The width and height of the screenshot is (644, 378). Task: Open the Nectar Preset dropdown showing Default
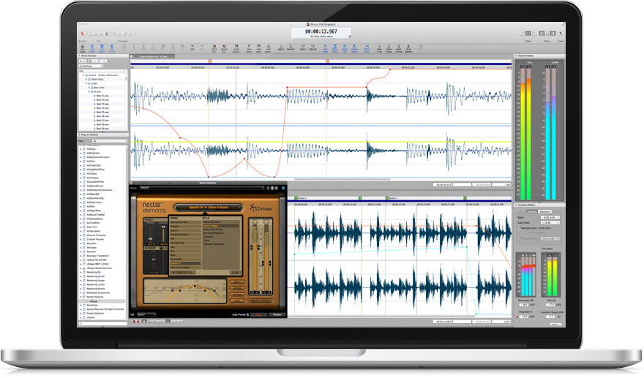click(x=202, y=188)
